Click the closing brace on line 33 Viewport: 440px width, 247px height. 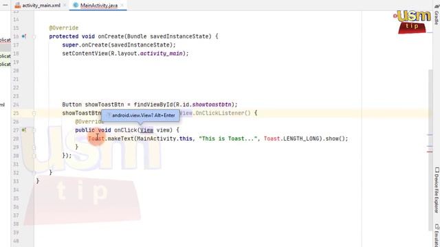pos(38,181)
